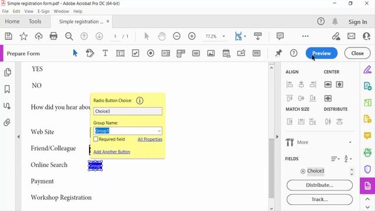Collapse the right-hand pane

click(x=277, y=137)
